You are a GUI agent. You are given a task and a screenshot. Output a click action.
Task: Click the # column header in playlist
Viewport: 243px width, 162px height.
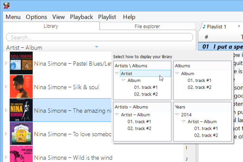point(206,37)
